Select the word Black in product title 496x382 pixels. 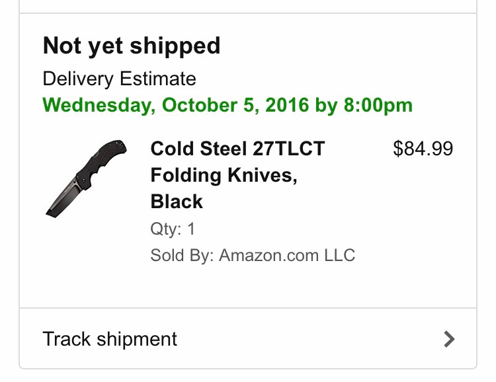(177, 202)
